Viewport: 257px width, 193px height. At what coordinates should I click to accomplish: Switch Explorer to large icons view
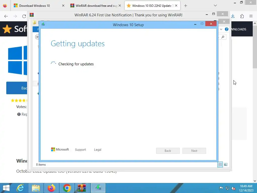(x=226, y=164)
